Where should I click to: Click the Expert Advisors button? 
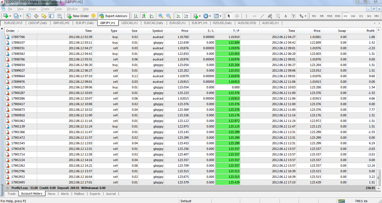pyautogui.click(x=114, y=16)
